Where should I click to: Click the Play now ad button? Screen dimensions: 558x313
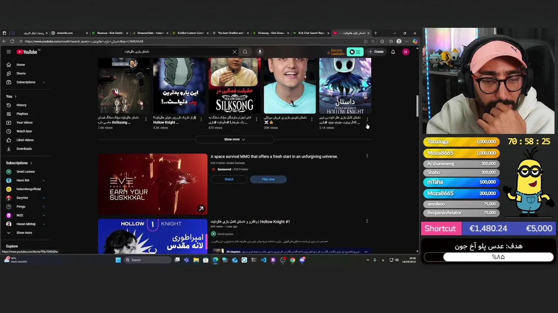point(268,179)
